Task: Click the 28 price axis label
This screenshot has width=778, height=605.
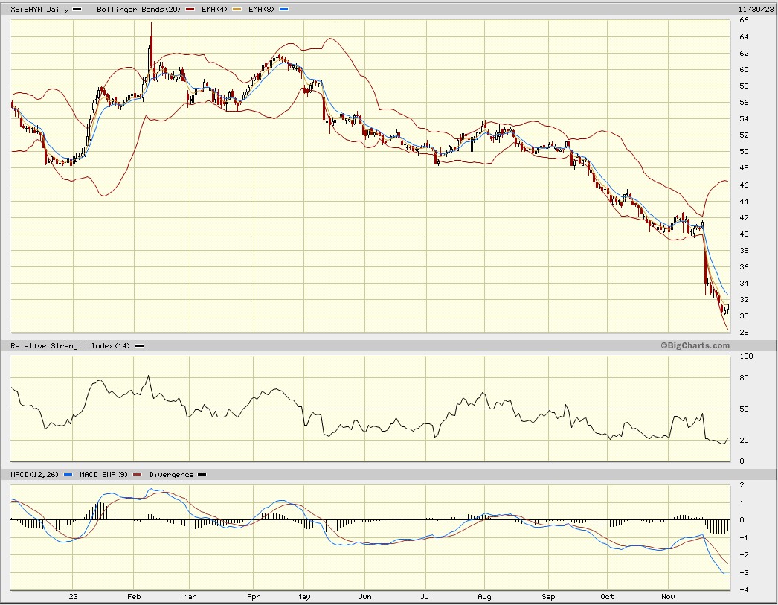Action: click(744, 332)
